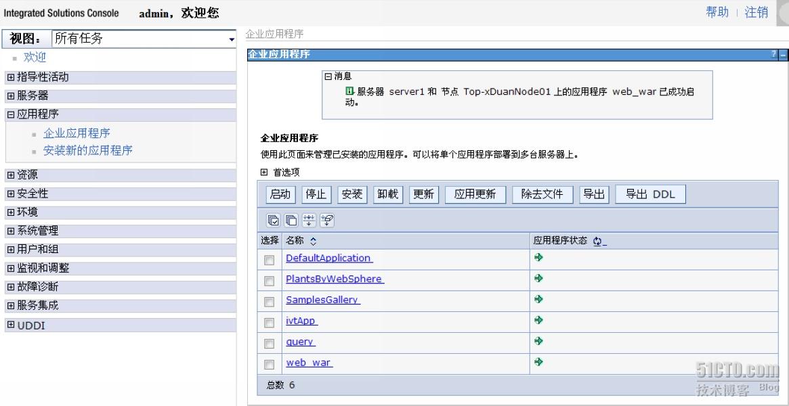Click the green running indicator beside web_war
This screenshot has height=406, width=789.
coord(538,362)
